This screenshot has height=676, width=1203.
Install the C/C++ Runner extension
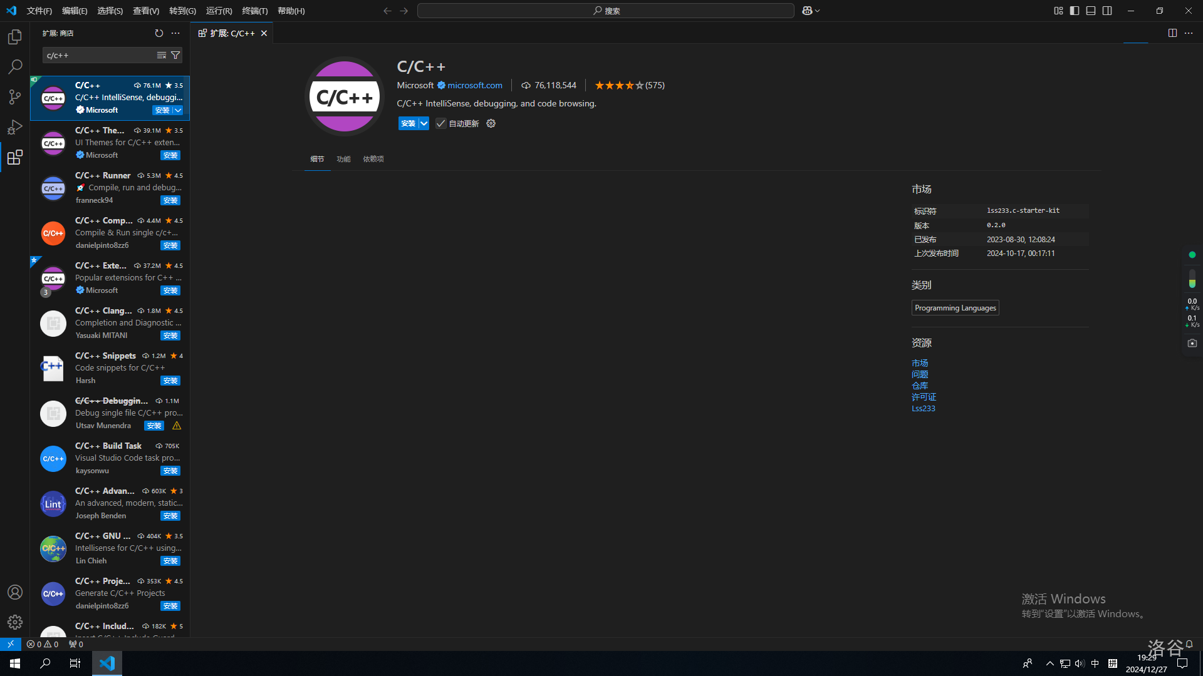click(170, 200)
